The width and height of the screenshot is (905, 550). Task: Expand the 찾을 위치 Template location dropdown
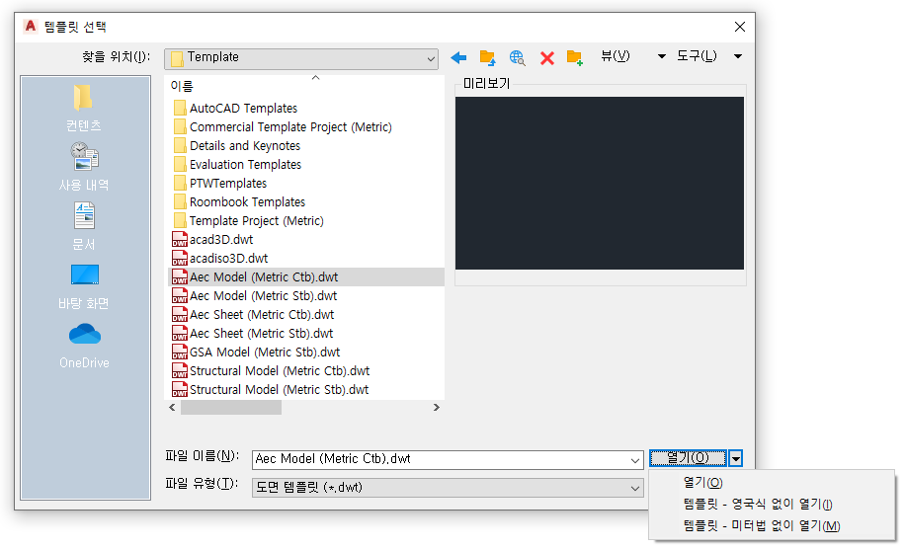pyautogui.click(x=301, y=58)
